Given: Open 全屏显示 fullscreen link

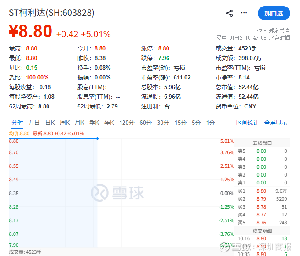Looking at the screenshot, I should pyautogui.click(x=275, y=123).
